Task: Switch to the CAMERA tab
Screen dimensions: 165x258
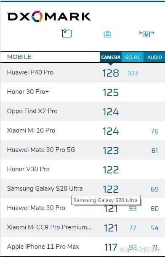Action: point(111,57)
